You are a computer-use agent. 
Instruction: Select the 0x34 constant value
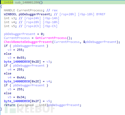tap(21, 97)
